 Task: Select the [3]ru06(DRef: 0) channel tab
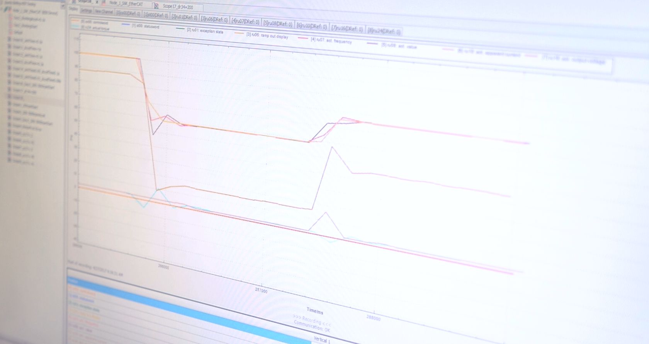(214, 19)
